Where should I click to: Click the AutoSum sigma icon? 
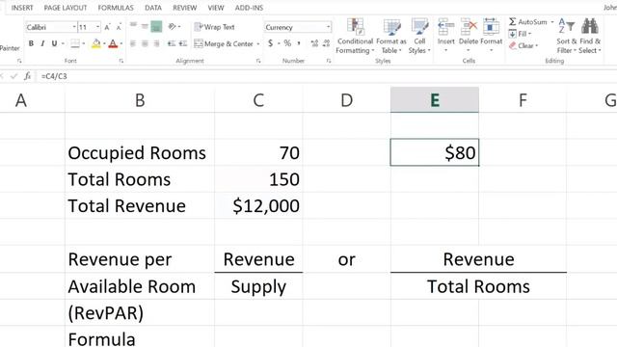(512, 21)
